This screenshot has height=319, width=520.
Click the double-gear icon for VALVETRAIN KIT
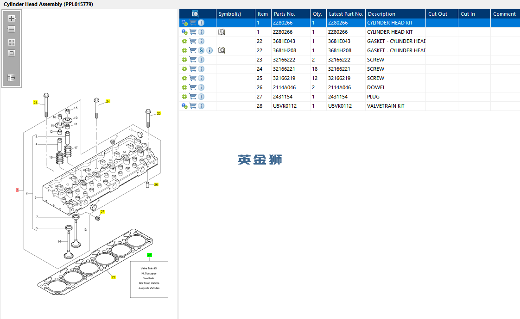coord(184,106)
